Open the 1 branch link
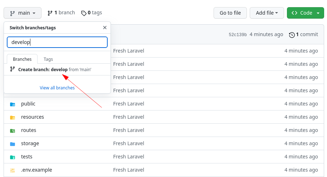Viewport: 327px width, 177px height. 61,13
